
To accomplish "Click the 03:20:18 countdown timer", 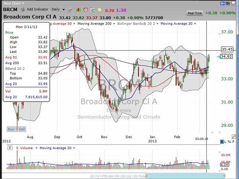I will coord(202,139).
